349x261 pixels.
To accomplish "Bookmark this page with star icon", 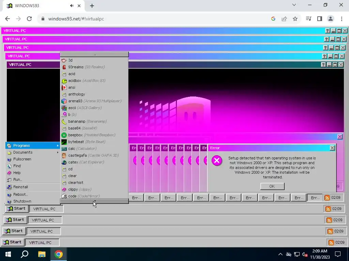I will coord(295,19).
